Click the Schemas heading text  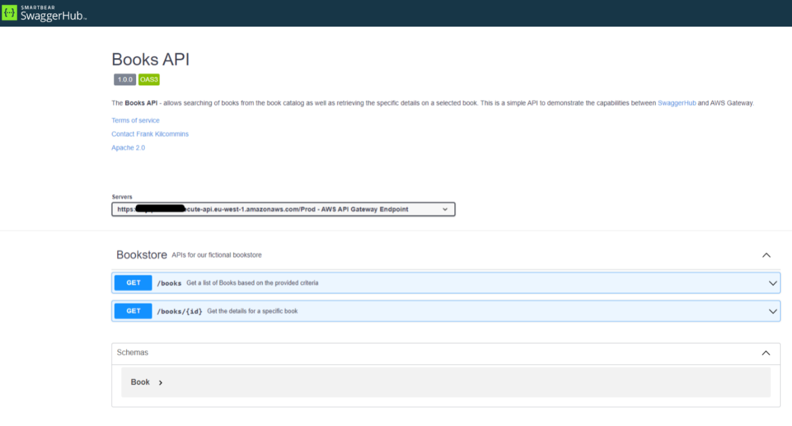tap(132, 352)
